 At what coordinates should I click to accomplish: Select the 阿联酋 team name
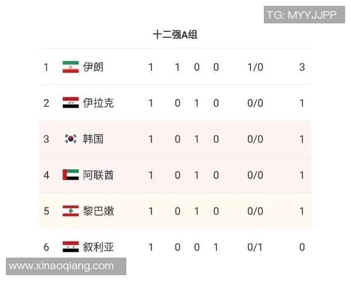pyautogui.click(x=98, y=175)
